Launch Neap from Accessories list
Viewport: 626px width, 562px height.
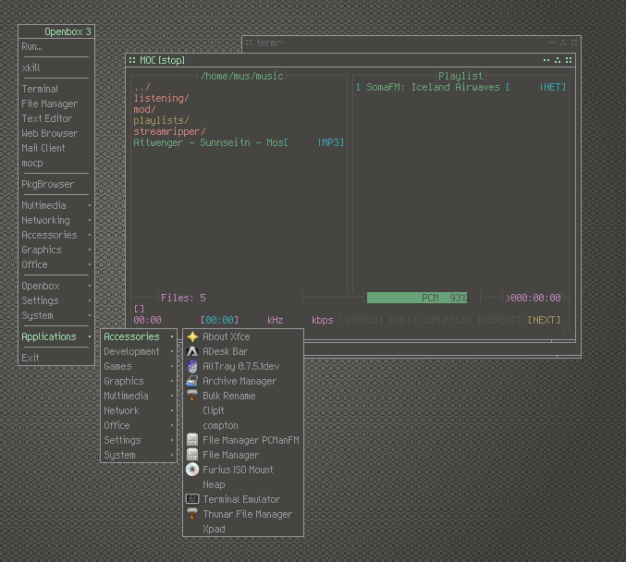click(243, 484)
